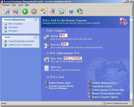Open Help with the question mark icon
134x107 pixels.
(x=71, y=11)
